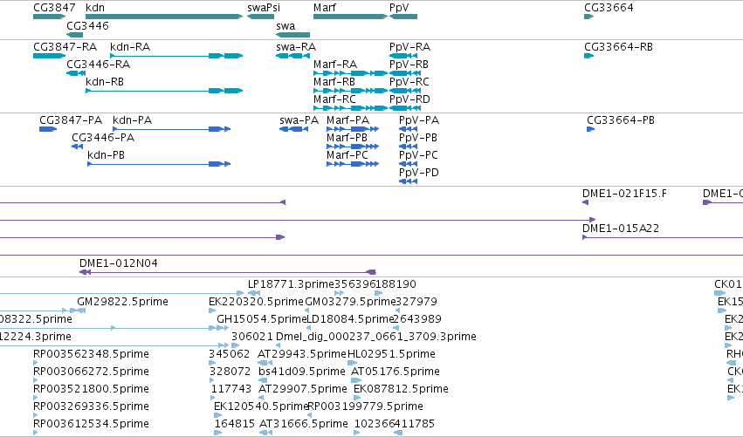Select the Marf-RA transcript label

[x=335, y=65]
